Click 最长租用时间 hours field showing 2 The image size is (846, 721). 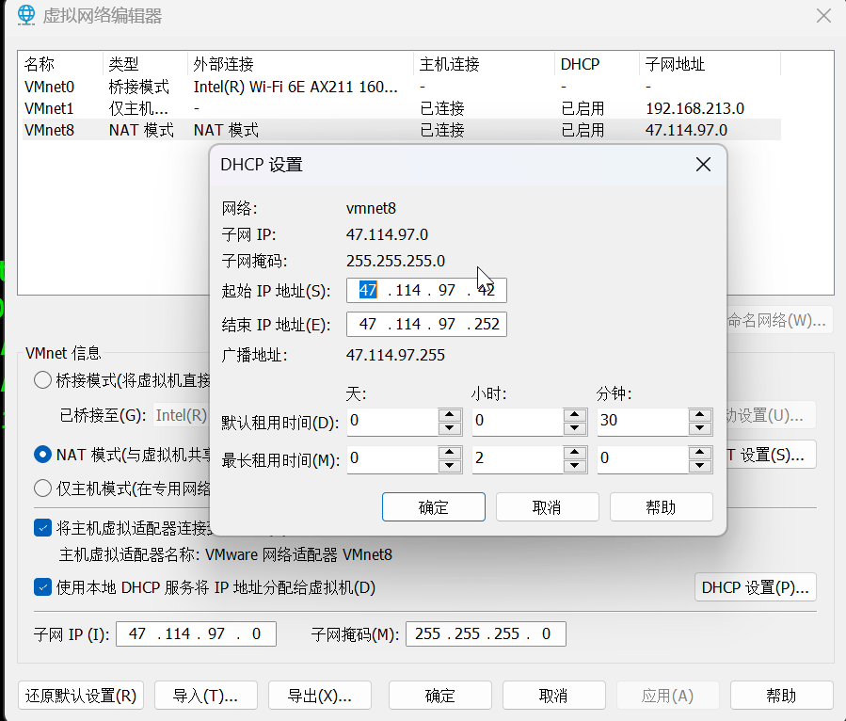pos(518,459)
